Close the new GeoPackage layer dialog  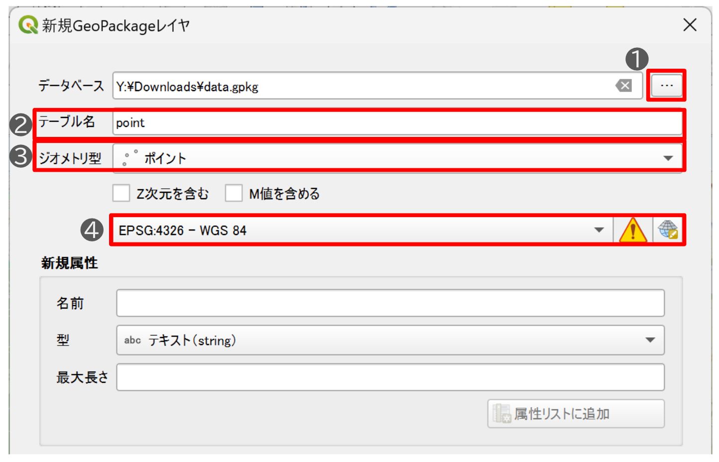pos(690,25)
